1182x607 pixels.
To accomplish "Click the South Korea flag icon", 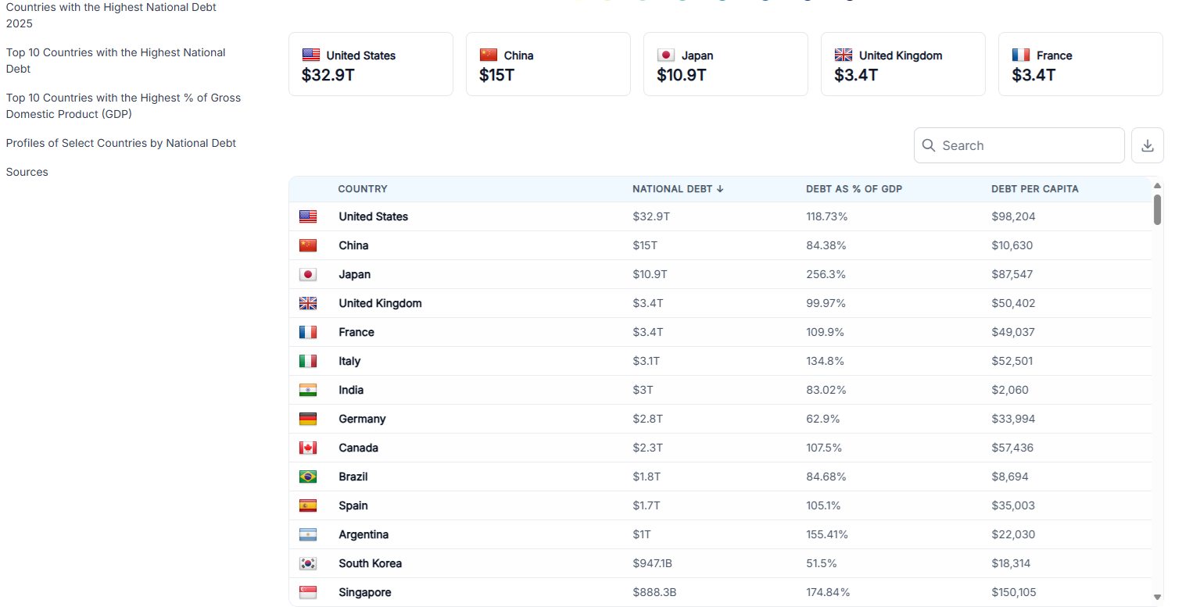I will click(308, 563).
